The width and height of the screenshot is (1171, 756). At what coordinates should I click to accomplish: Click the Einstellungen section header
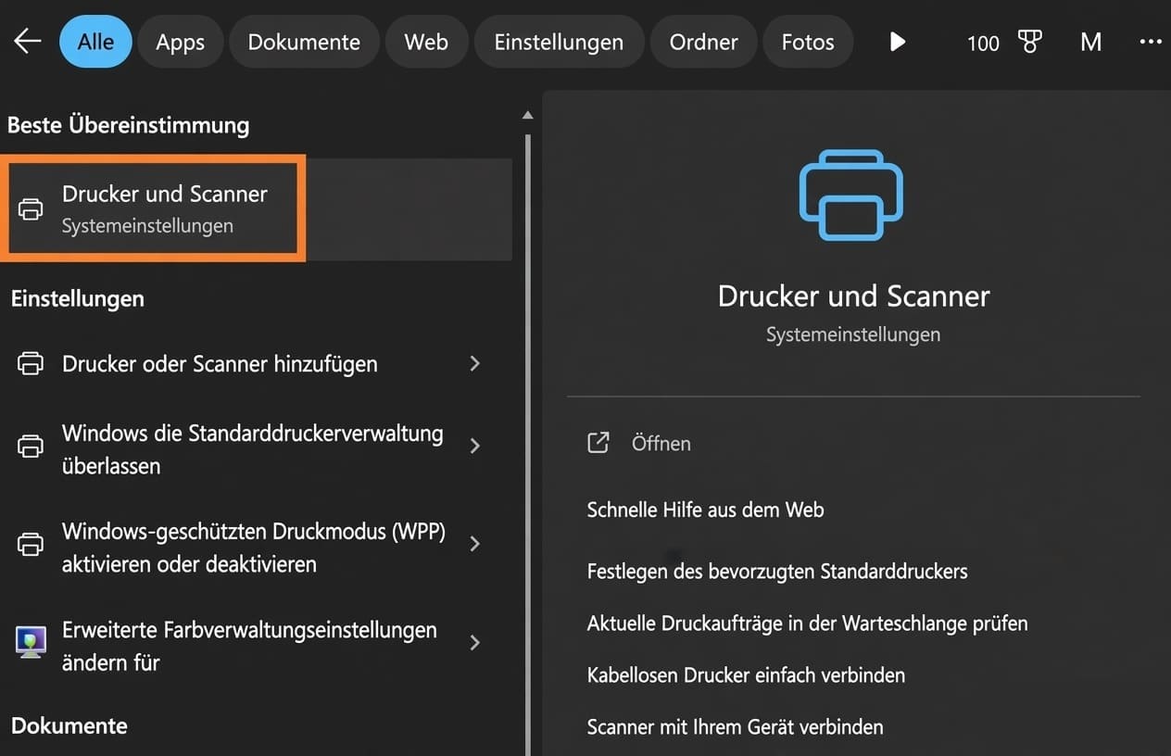(78, 299)
